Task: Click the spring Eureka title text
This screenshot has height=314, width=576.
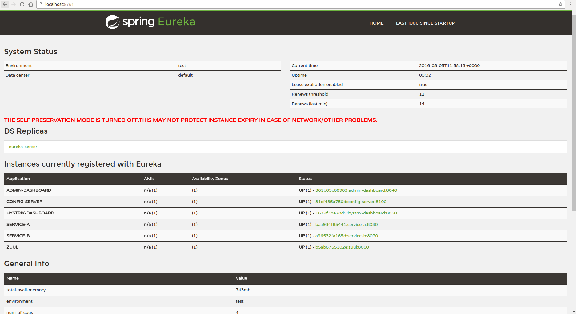Action: click(159, 22)
